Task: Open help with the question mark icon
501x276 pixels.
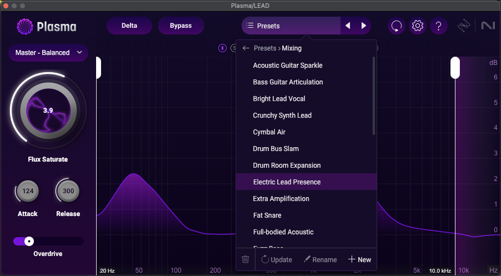Action: point(439,26)
